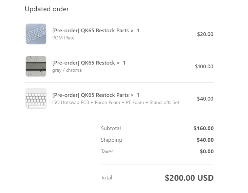Click the "[Pre-order] QK65 Restock × 1" title
The height and width of the screenshot is (193, 248).
pyautogui.click(x=89, y=63)
